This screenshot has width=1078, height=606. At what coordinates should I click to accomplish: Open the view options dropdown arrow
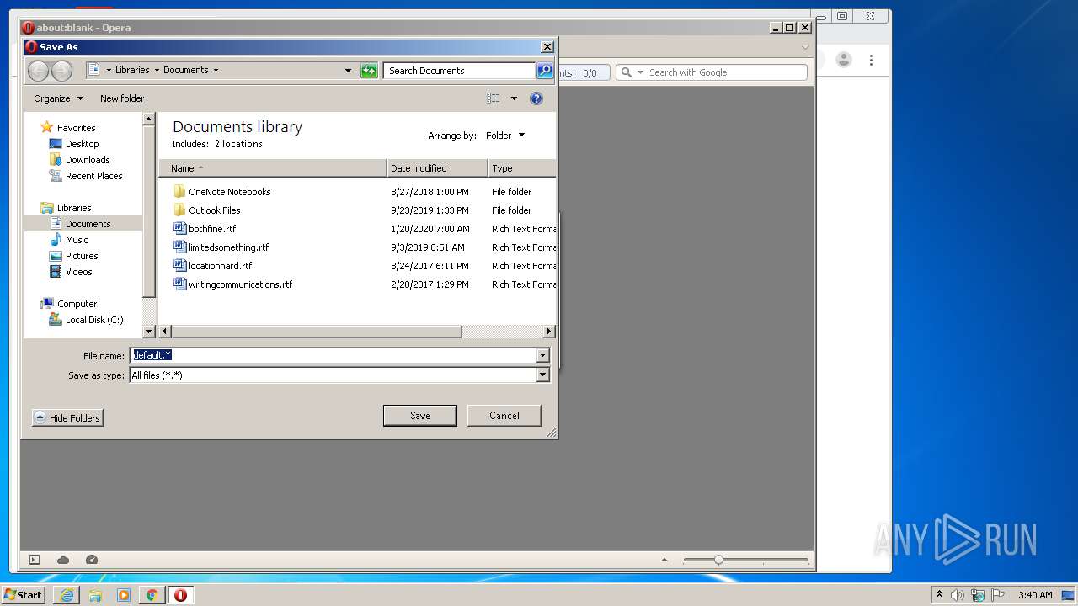[x=514, y=98]
